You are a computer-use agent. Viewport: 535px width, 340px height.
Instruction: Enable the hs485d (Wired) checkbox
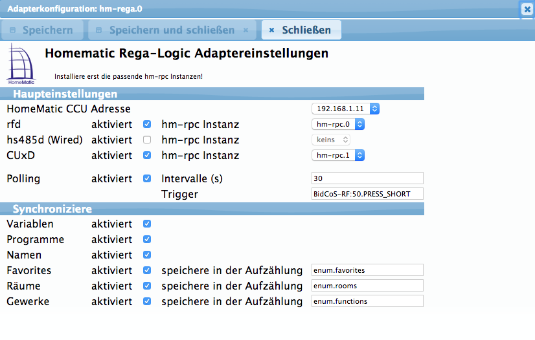147,140
